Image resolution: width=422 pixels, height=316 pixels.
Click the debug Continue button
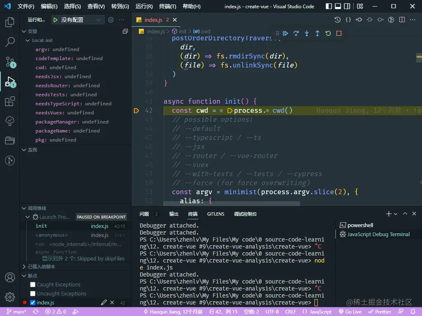point(285,33)
